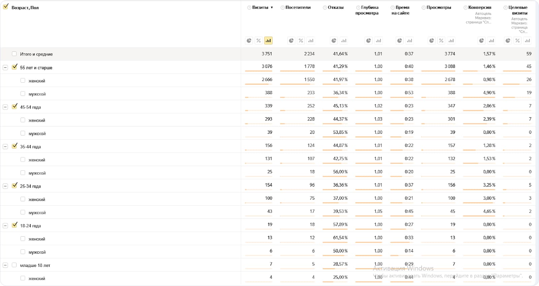Viewport: 539px width, 286px height.
Task: Check the Итого и средние checkbox
Action: [x=14, y=54]
